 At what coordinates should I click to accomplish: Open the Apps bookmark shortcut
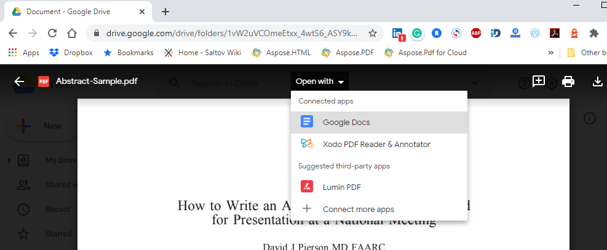23,53
